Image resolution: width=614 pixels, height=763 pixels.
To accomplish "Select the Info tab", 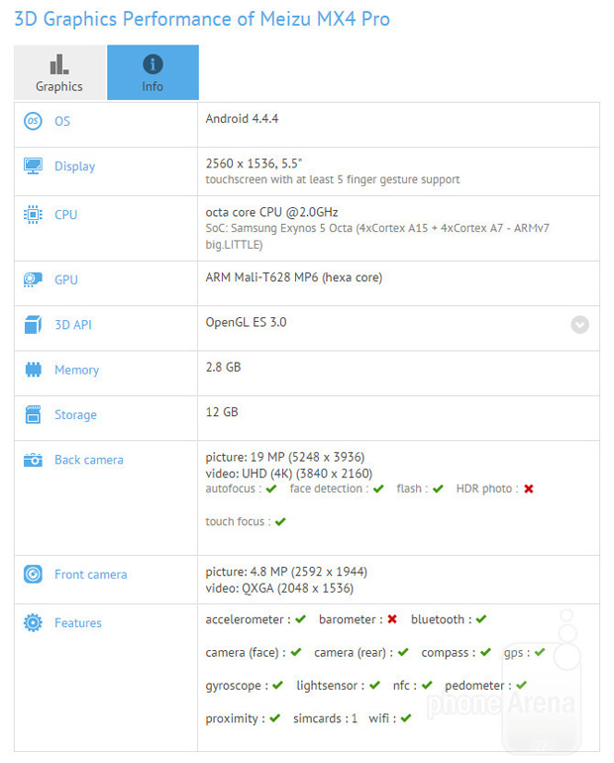I will tap(153, 73).
